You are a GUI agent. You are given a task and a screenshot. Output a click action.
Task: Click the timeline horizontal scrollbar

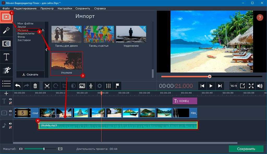point(125,143)
